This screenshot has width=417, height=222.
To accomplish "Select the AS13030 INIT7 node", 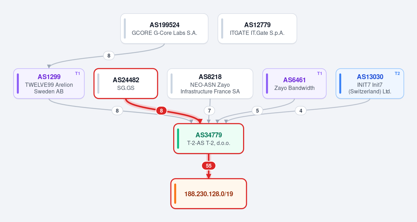I will click(x=370, y=84).
